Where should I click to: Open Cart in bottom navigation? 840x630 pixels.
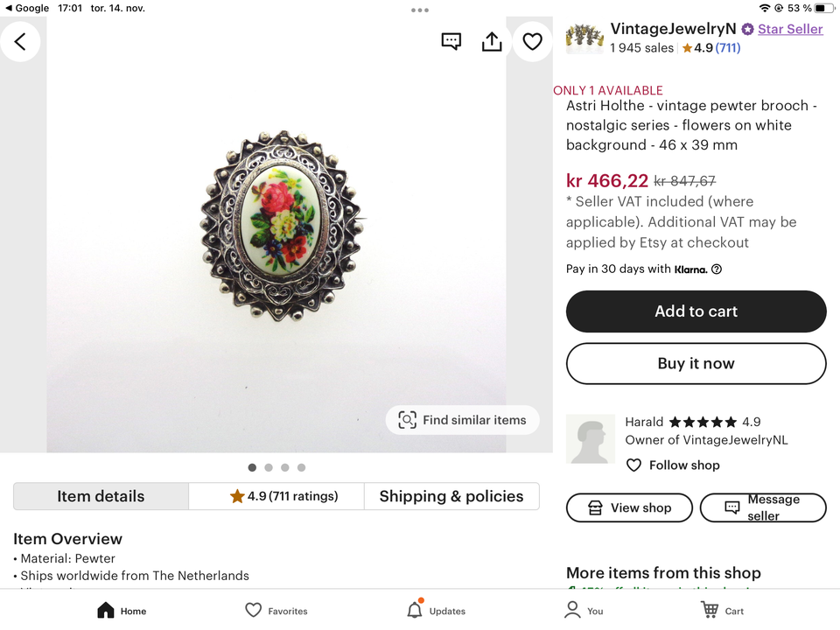(x=723, y=610)
